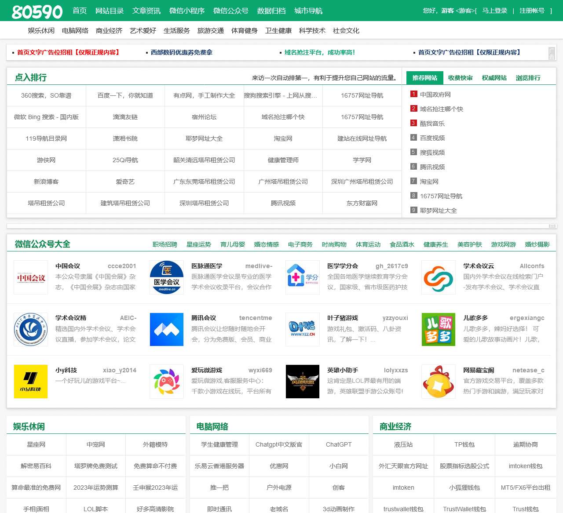Click the 儿歌多多 green logo
Viewport: 563px width, 513px height.
pos(438,330)
